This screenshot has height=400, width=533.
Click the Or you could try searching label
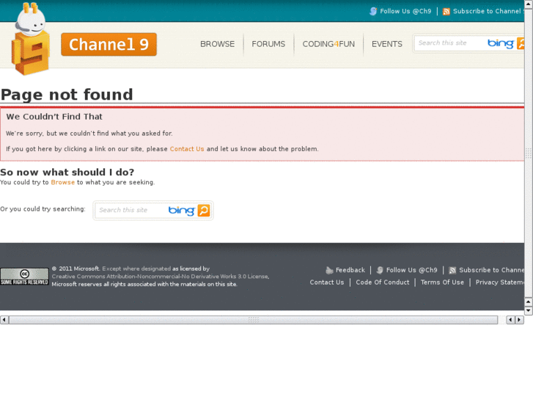43,209
